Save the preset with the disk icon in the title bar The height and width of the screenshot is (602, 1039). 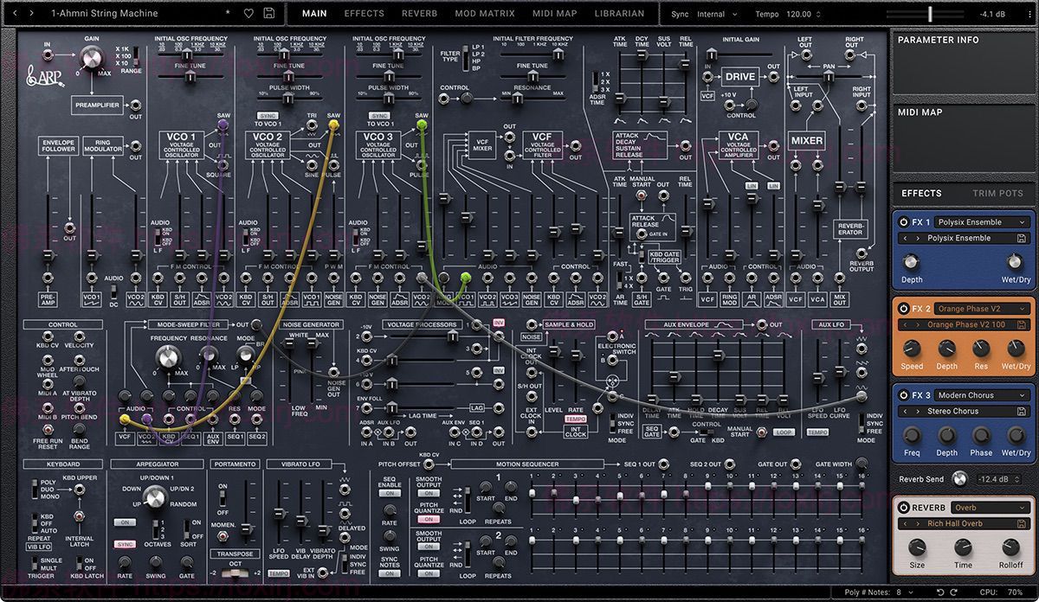(x=268, y=14)
